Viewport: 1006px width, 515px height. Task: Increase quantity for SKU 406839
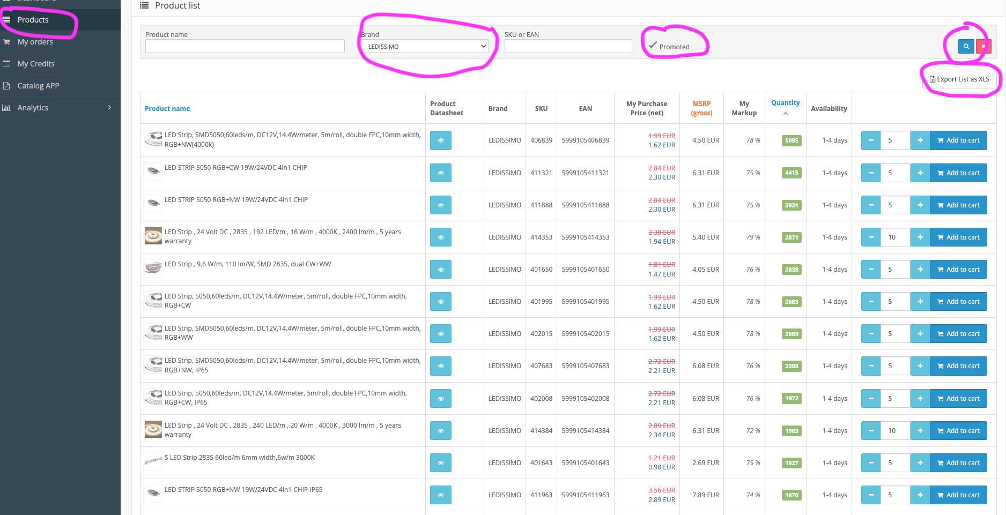click(920, 140)
